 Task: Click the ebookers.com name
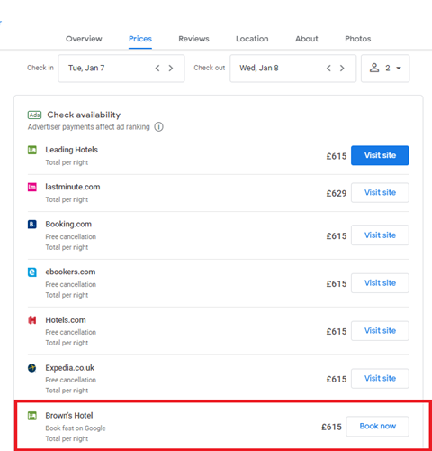point(70,272)
